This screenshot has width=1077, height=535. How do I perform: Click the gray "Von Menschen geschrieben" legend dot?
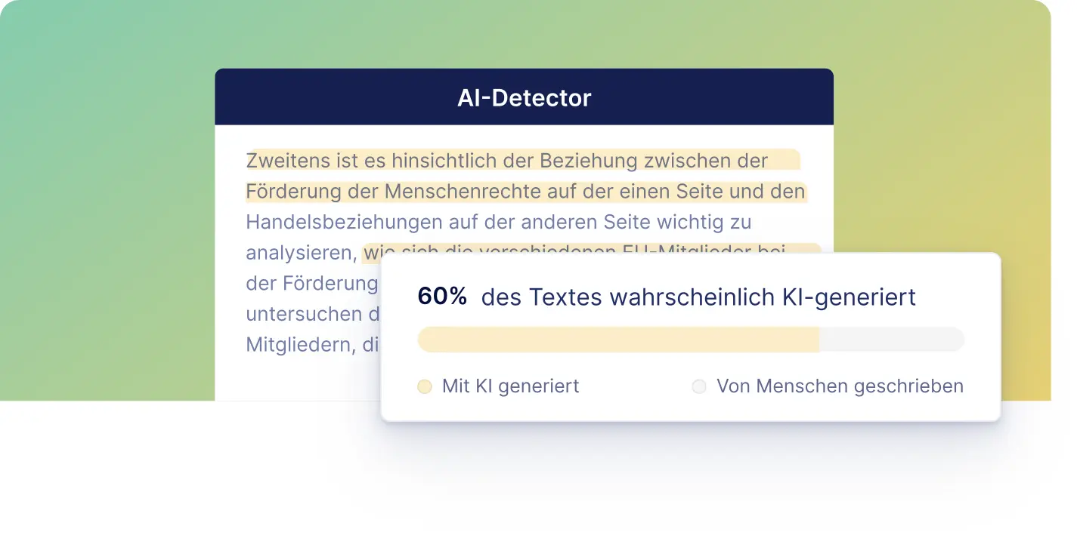(x=699, y=386)
